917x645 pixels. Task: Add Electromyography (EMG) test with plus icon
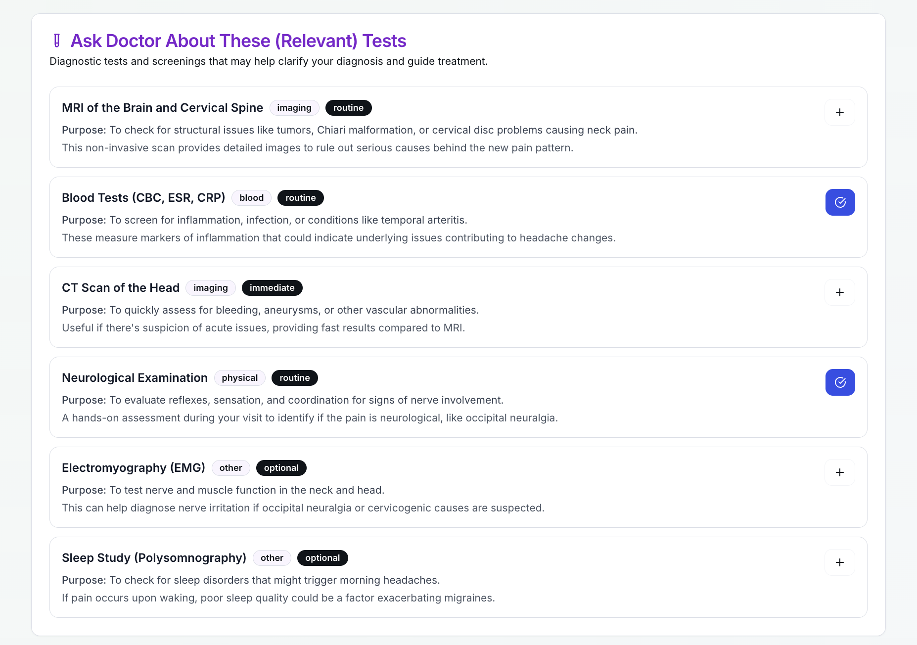point(840,472)
